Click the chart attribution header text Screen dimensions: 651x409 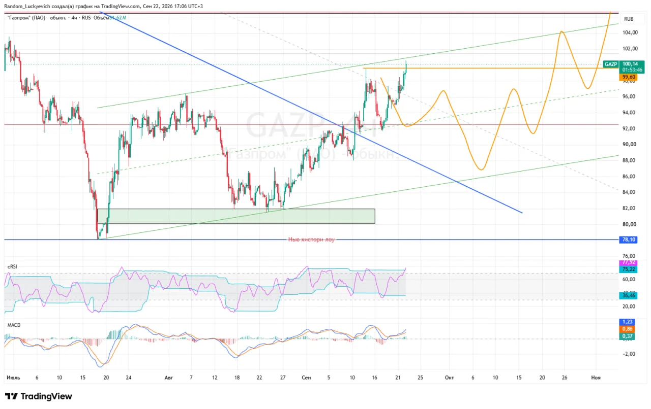click(104, 6)
